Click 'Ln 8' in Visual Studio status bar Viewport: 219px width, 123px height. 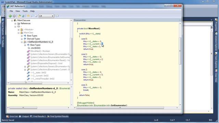156,120
